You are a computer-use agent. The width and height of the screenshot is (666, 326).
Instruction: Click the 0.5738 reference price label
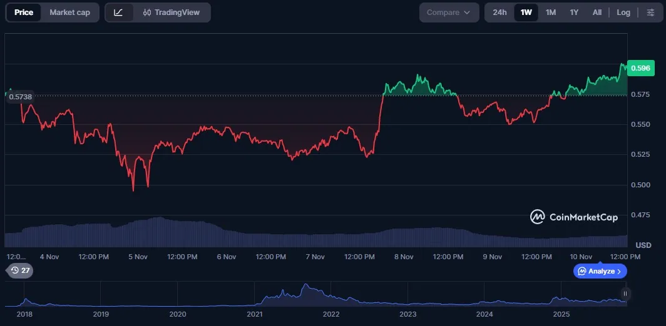pos(20,97)
